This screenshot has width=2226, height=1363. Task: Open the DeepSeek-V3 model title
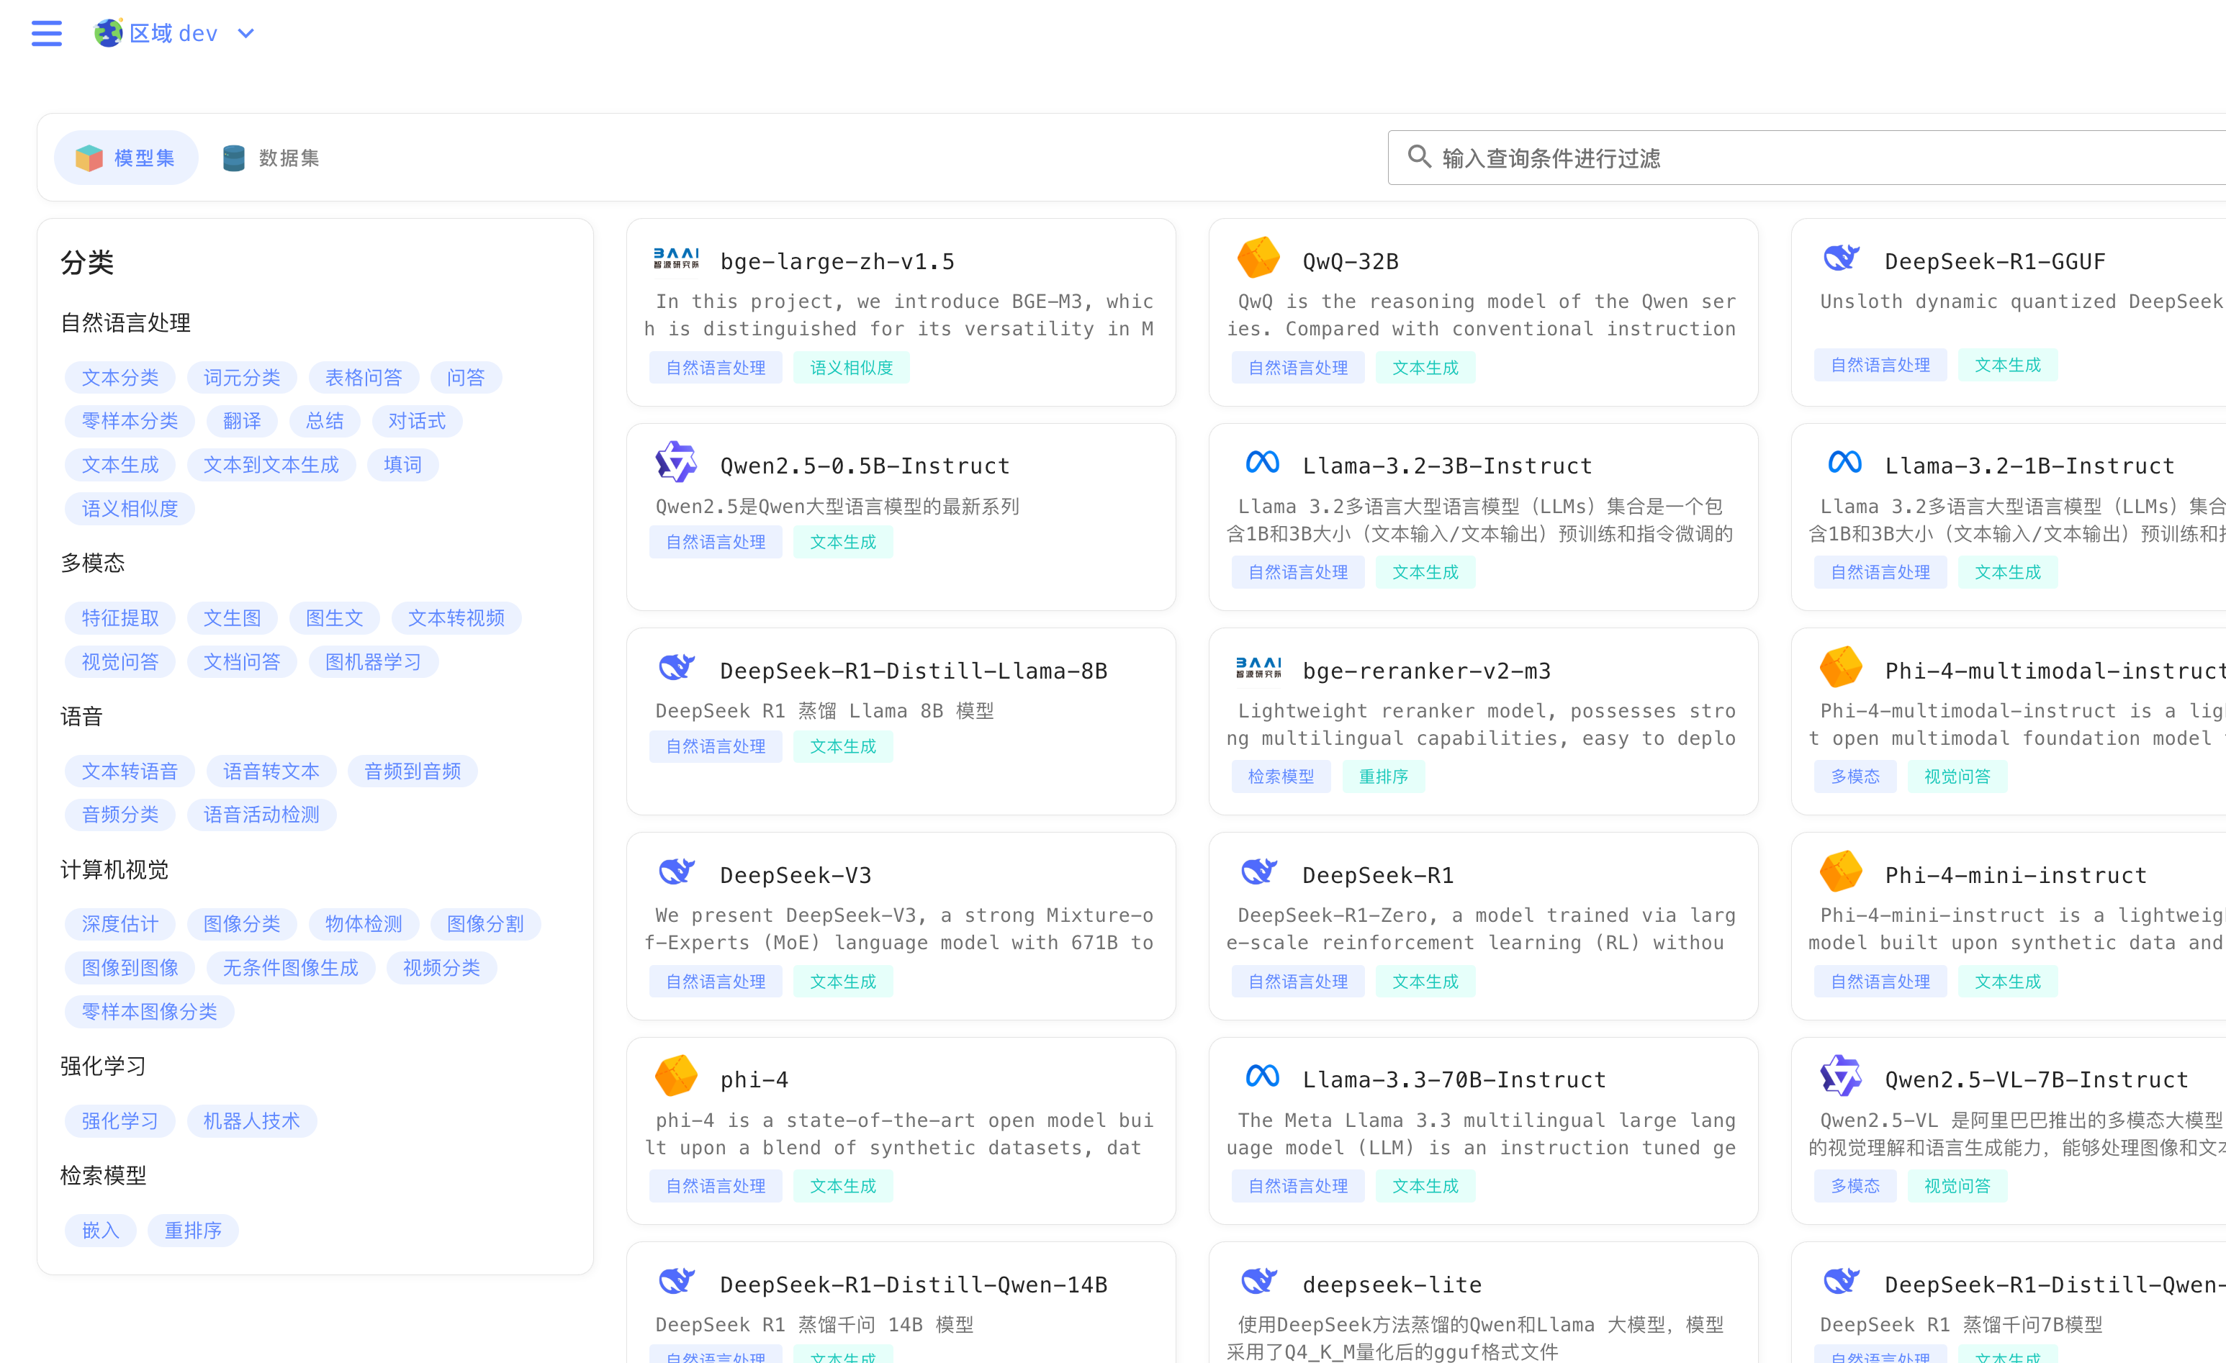pyautogui.click(x=796, y=875)
